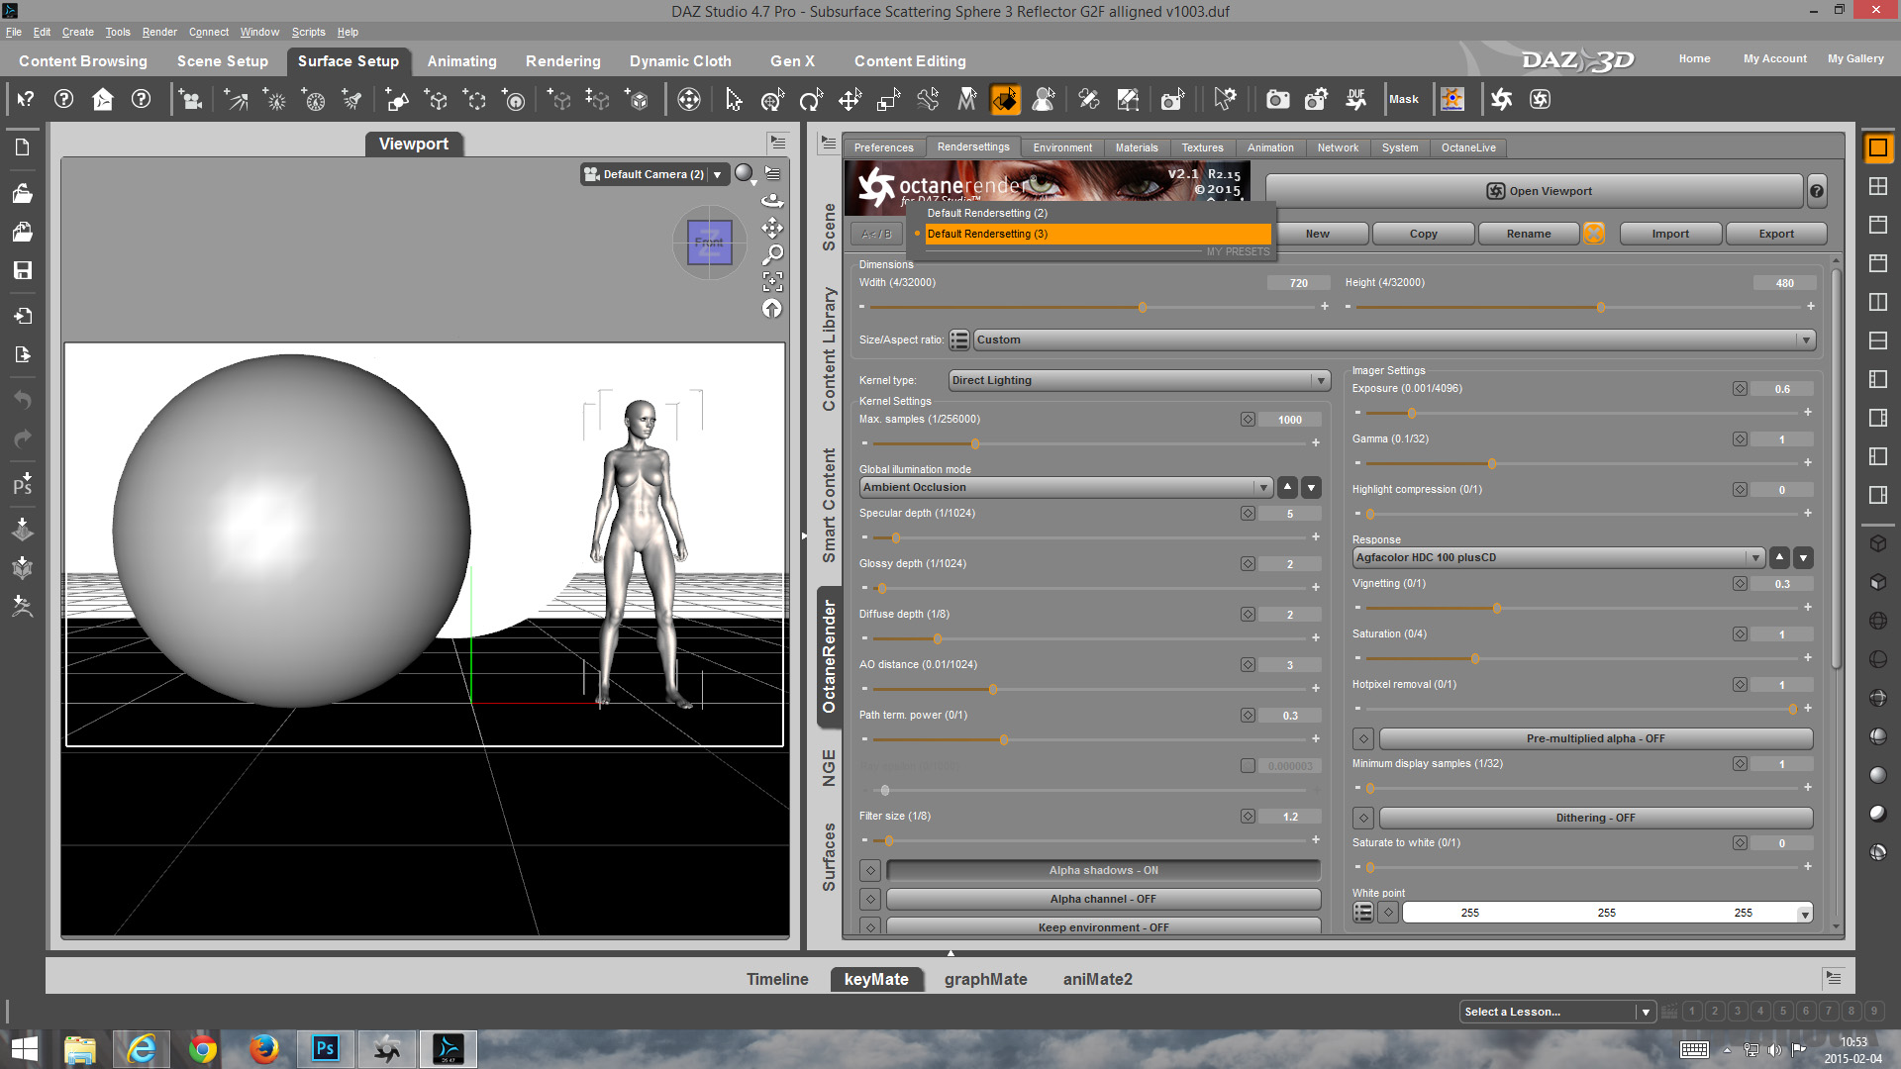Select the Translate tool icon
The height and width of the screenshot is (1069, 1901).
tap(850, 99)
